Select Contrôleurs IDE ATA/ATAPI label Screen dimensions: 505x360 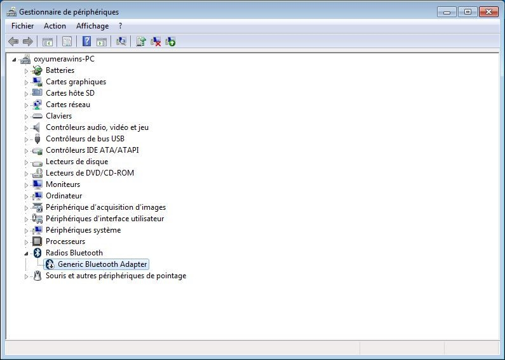coord(92,150)
